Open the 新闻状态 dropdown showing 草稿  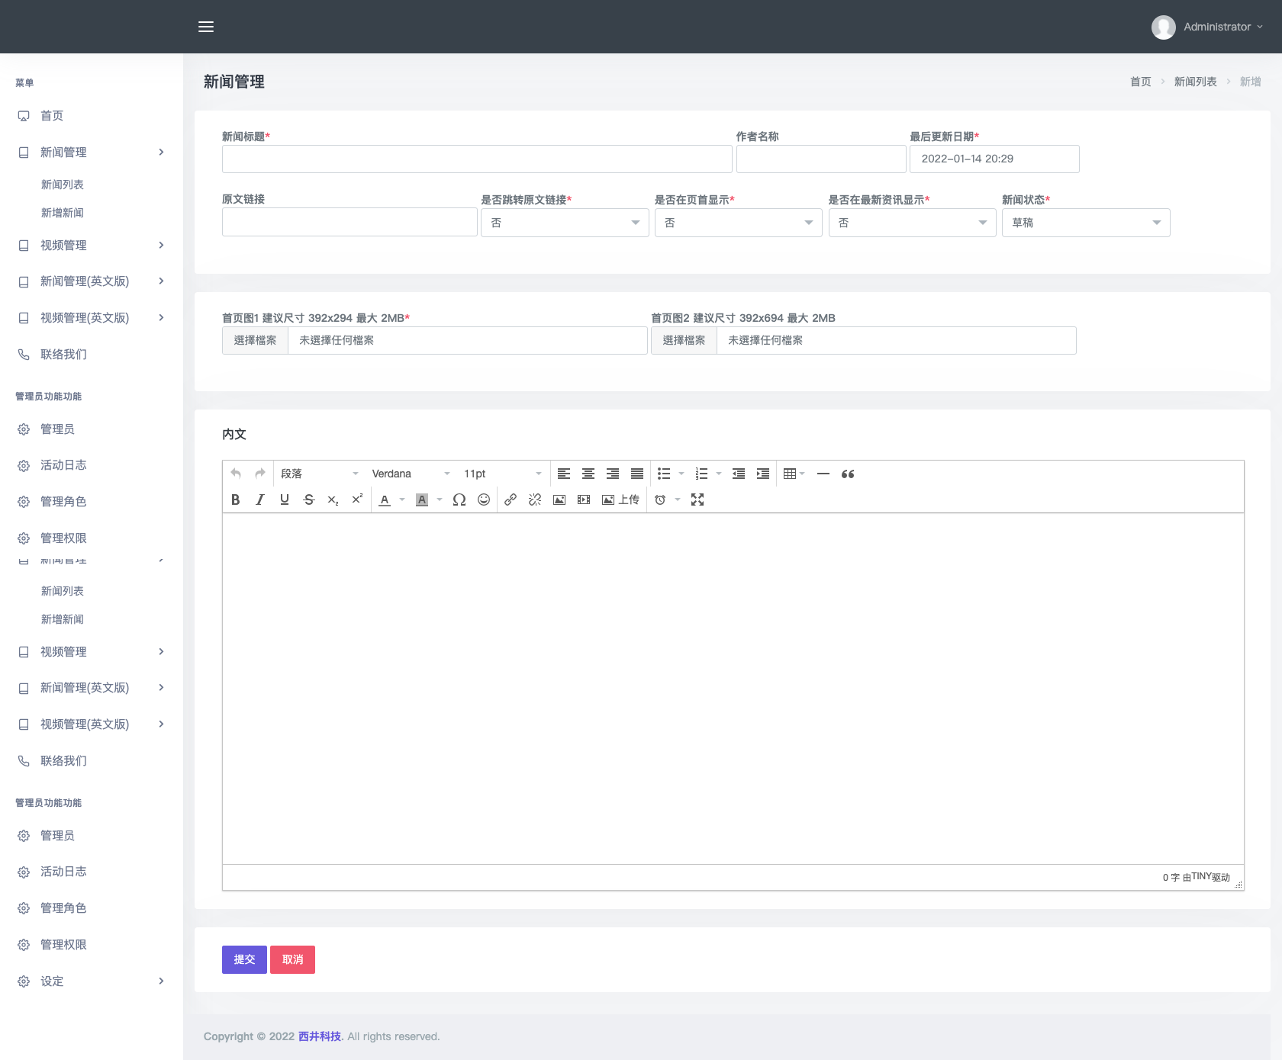tap(1085, 223)
